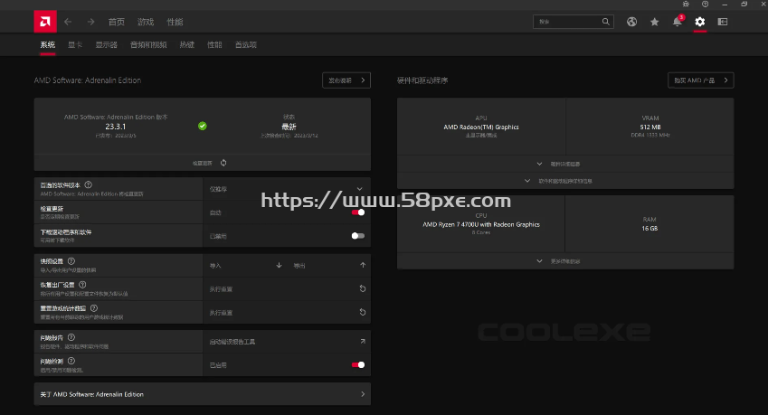Click the magnifier icon in search box

click(606, 22)
